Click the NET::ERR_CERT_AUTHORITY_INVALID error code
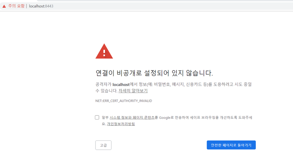The width and height of the screenshot is (293, 162). pos(124,101)
